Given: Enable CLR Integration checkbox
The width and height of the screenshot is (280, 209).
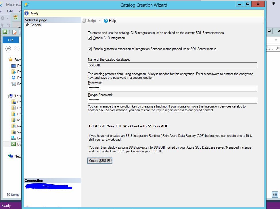Looking at the screenshot, I should [x=90, y=38].
